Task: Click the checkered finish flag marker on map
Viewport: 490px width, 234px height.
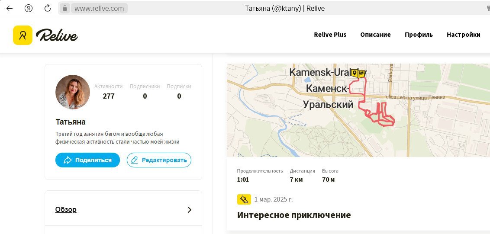Action: [361, 73]
